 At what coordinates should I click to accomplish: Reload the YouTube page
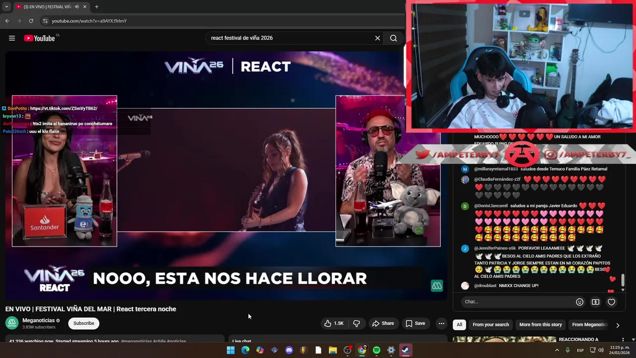31,21
